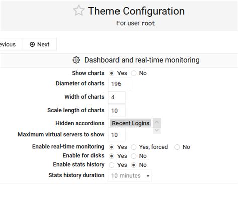The width and height of the screenshot is (238, 202).
Task: Disable real-time monitoring with the No option
Action: click(x=177, y=147)
